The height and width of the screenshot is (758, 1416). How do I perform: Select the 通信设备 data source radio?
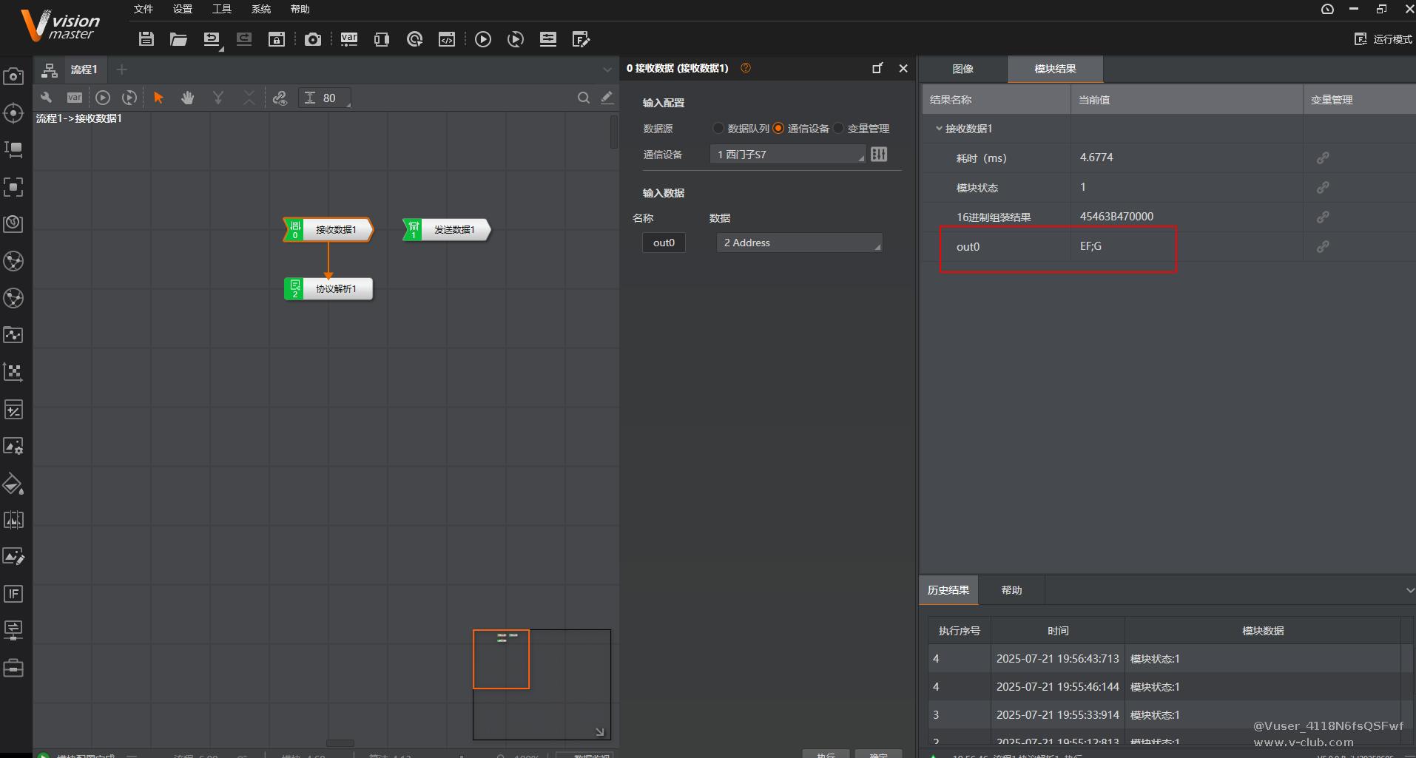tap(778, 128)
